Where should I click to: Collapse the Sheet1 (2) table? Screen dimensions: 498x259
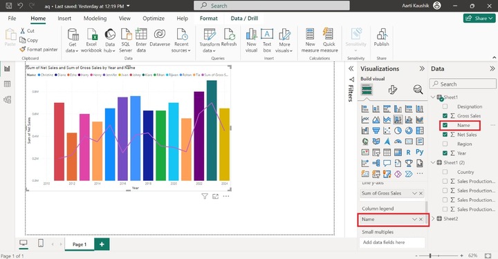[433, 162]
